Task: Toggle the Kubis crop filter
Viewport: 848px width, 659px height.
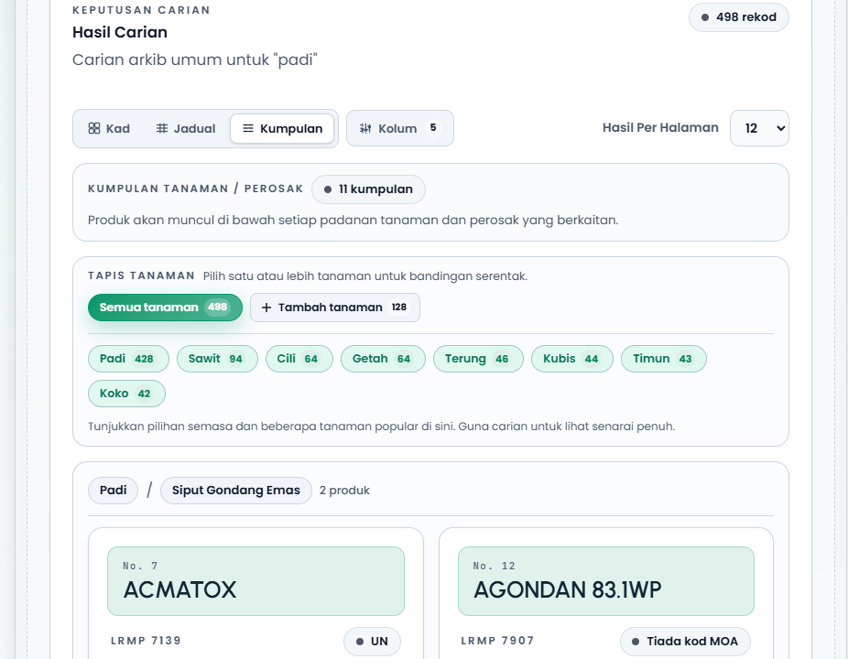Action: coord(571,359)
